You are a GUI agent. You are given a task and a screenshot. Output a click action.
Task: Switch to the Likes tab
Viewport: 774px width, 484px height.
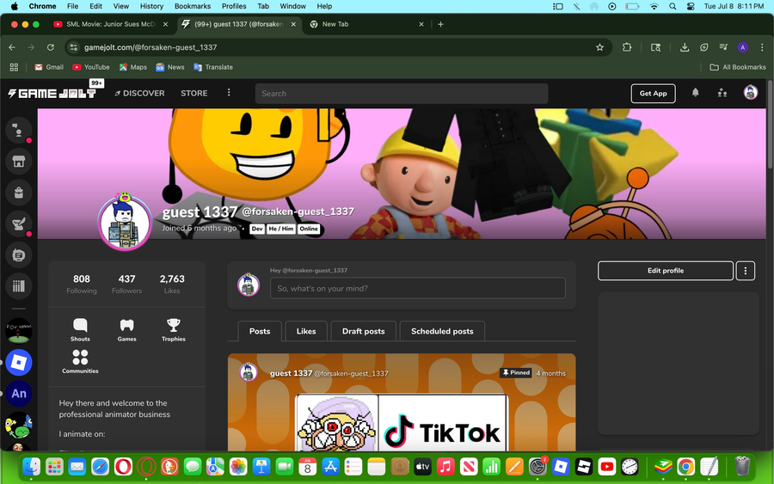click(x=306, y=331)
